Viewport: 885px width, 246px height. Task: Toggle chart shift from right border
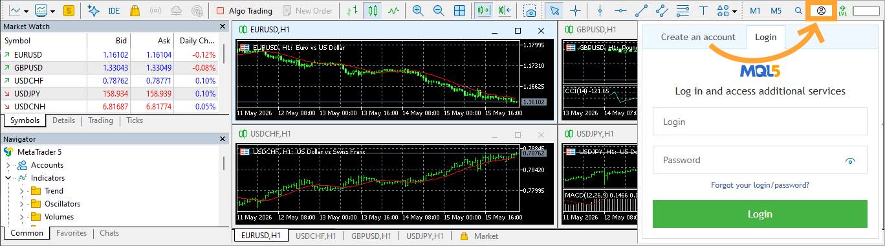[x=505, y=10]
